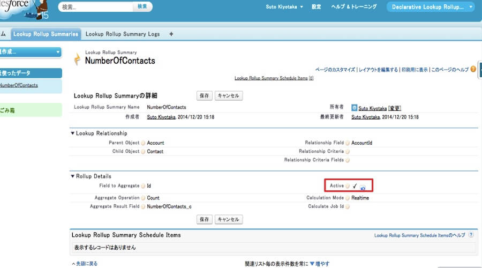Click the bottom キャンセル cancel button
Screen dimensions: 482x268
229,219
